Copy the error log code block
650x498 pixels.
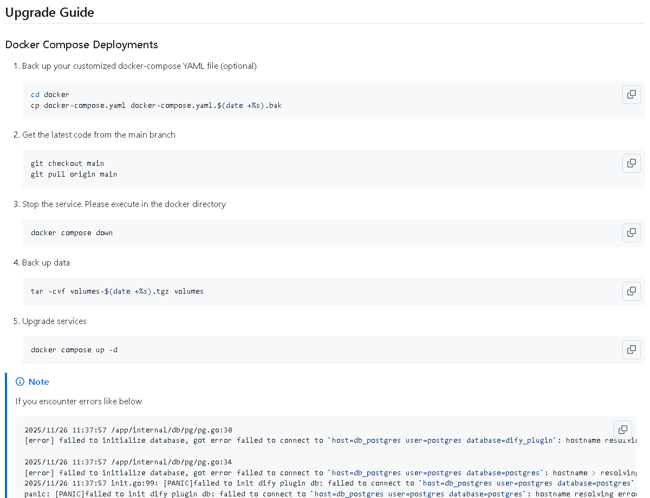(x=623, y=430)
